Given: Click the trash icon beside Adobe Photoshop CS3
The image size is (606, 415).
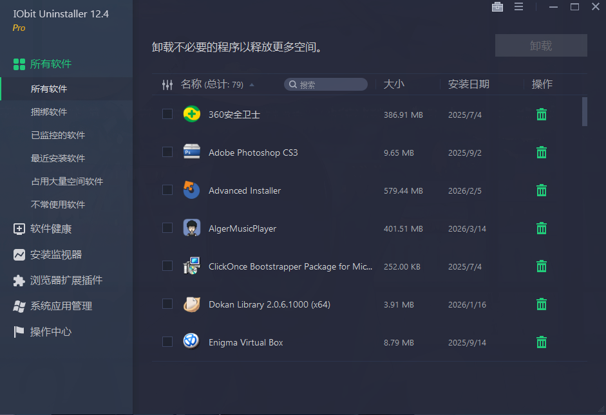Looking at the screenshot, I should [x=541, y=152].
